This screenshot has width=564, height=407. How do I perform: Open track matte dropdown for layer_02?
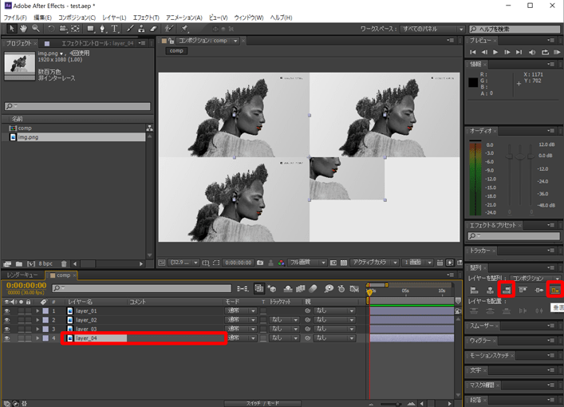click(284, 320)
